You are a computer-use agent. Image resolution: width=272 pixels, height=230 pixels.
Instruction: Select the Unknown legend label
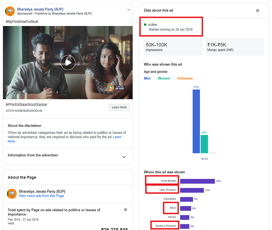click(x=185, y=78)
